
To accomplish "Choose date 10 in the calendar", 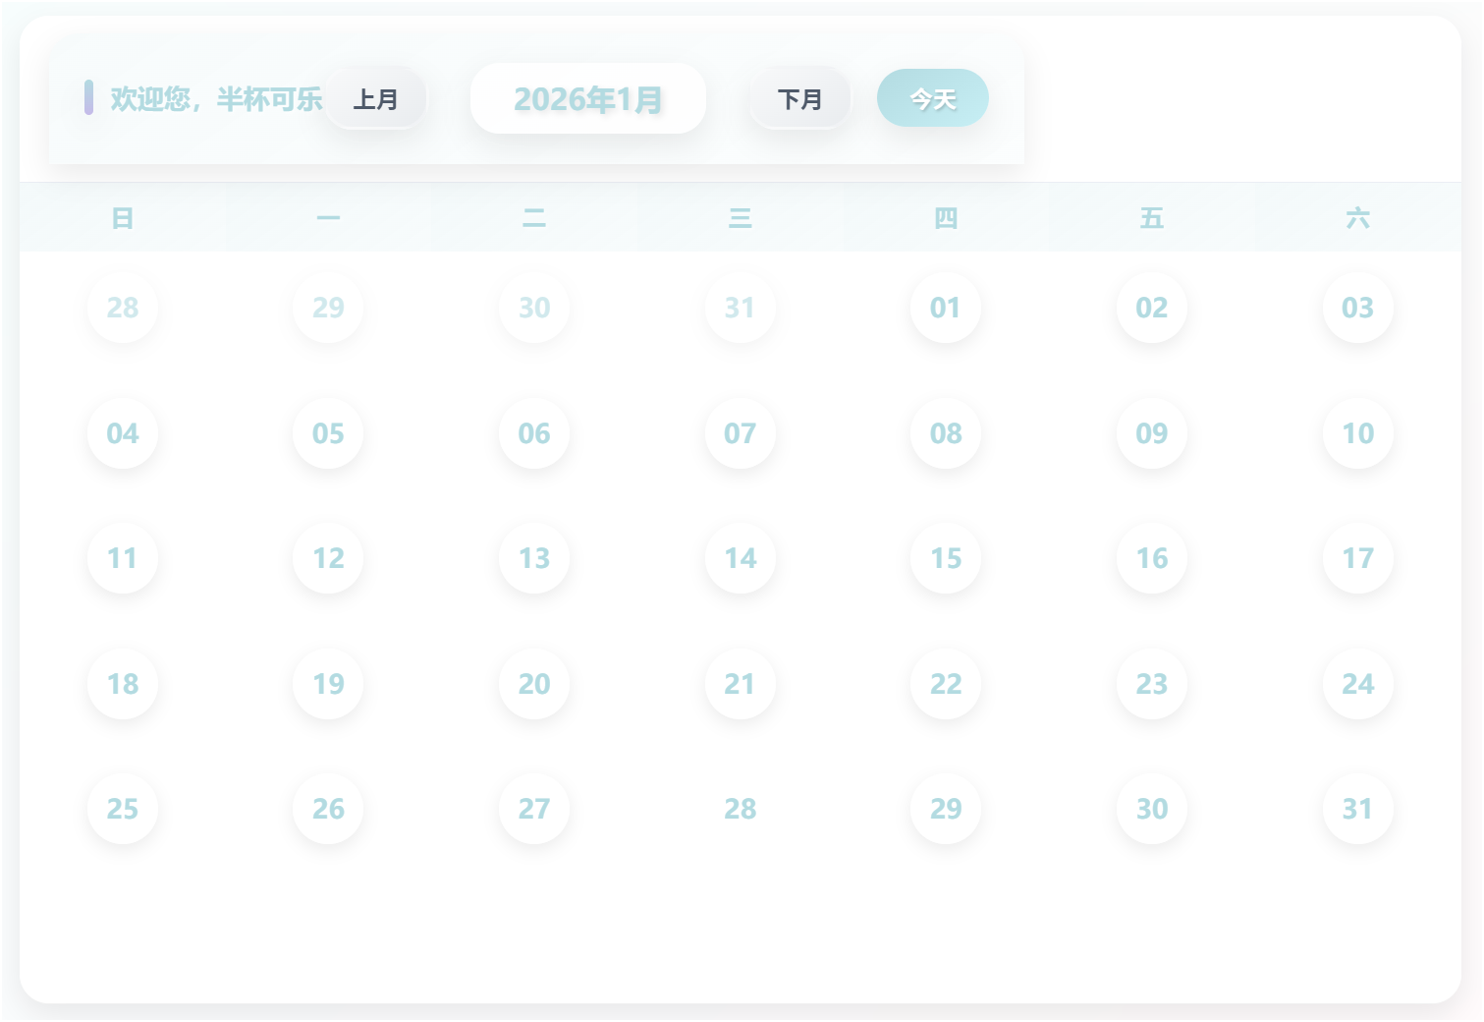I will coord(1357,433).
